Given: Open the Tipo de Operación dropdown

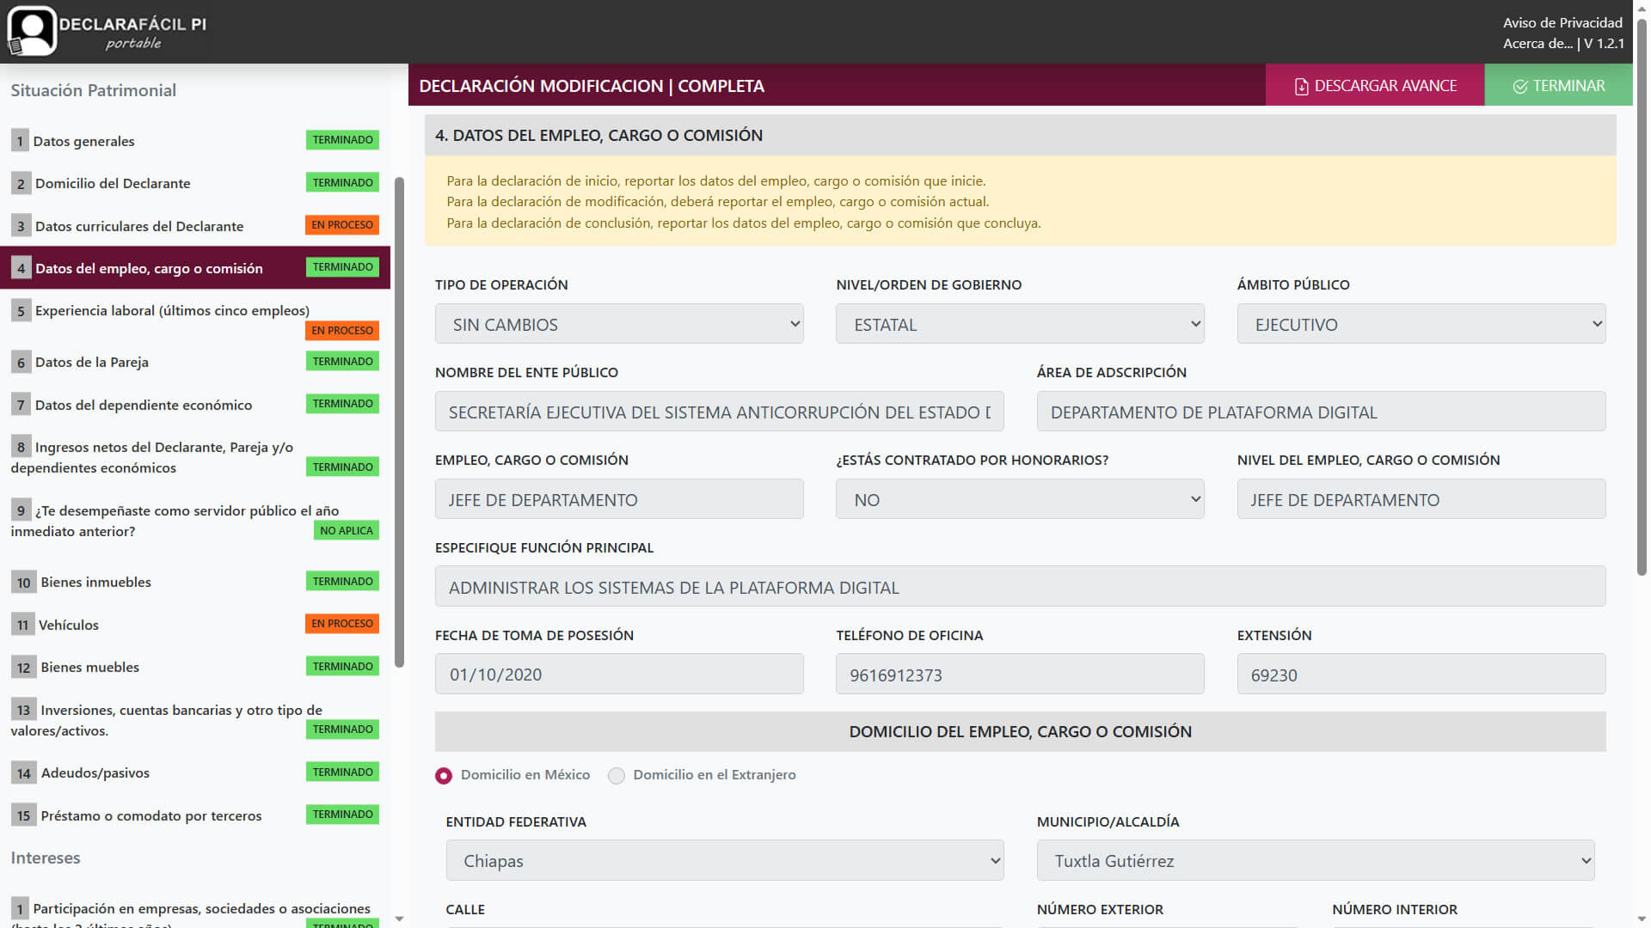Looking at the screenshot, I should point(619,324).
